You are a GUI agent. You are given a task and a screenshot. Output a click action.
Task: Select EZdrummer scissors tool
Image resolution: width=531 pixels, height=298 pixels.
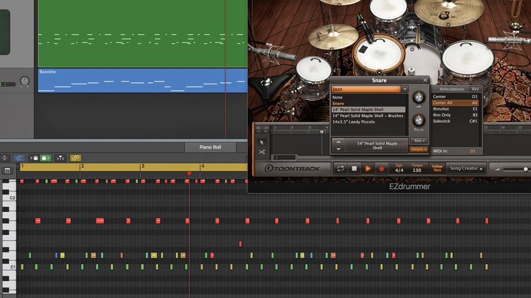point(261,152)
